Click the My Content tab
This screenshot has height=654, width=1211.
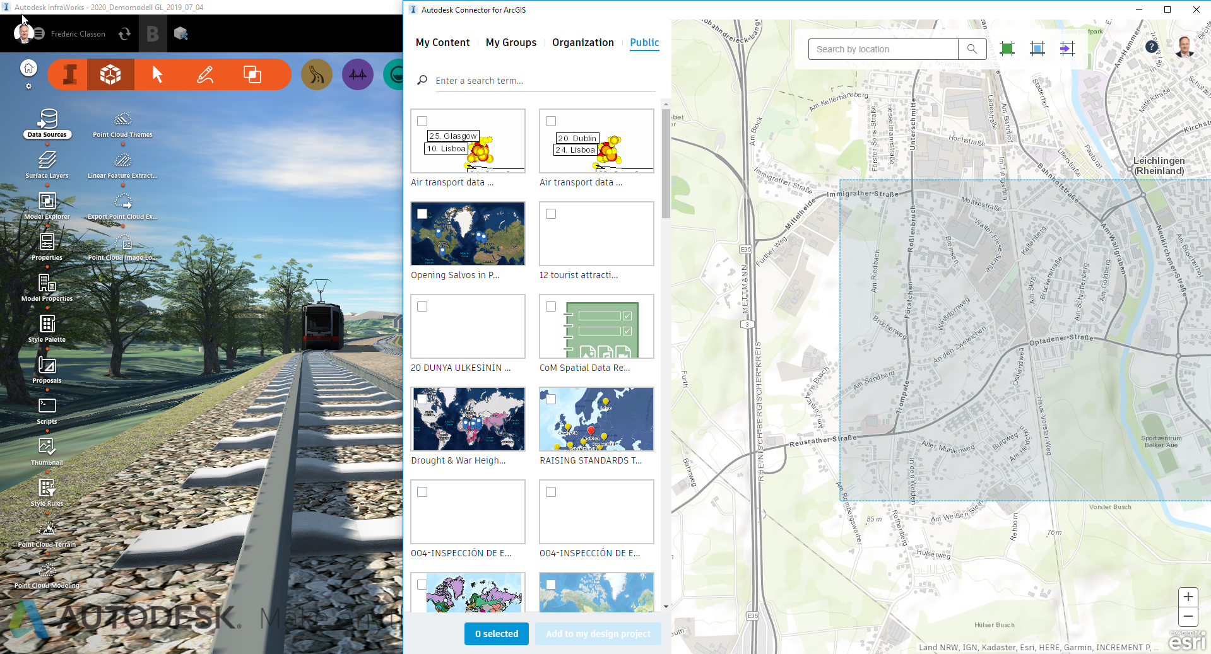click(x=442, y=42)
